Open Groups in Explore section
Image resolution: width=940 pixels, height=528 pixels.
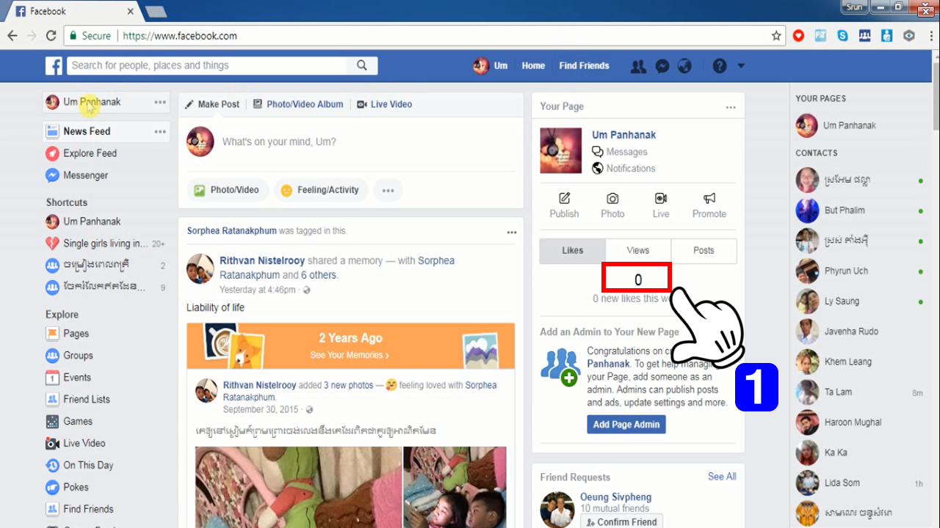78,355
